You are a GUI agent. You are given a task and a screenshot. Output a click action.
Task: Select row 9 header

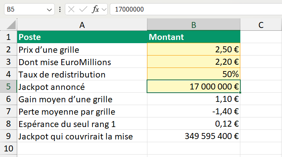click(x=8, y=136)
